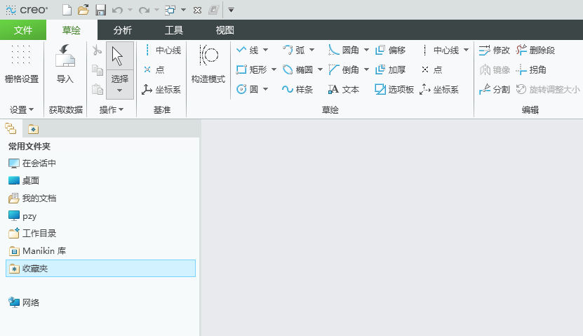Expand the Ellipse (椭圆) dropdown arrow
Image resolution: width=583 pixels, height=336 pixels.
point(320,69)
